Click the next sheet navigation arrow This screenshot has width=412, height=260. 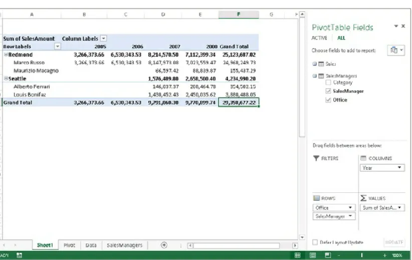15,245
